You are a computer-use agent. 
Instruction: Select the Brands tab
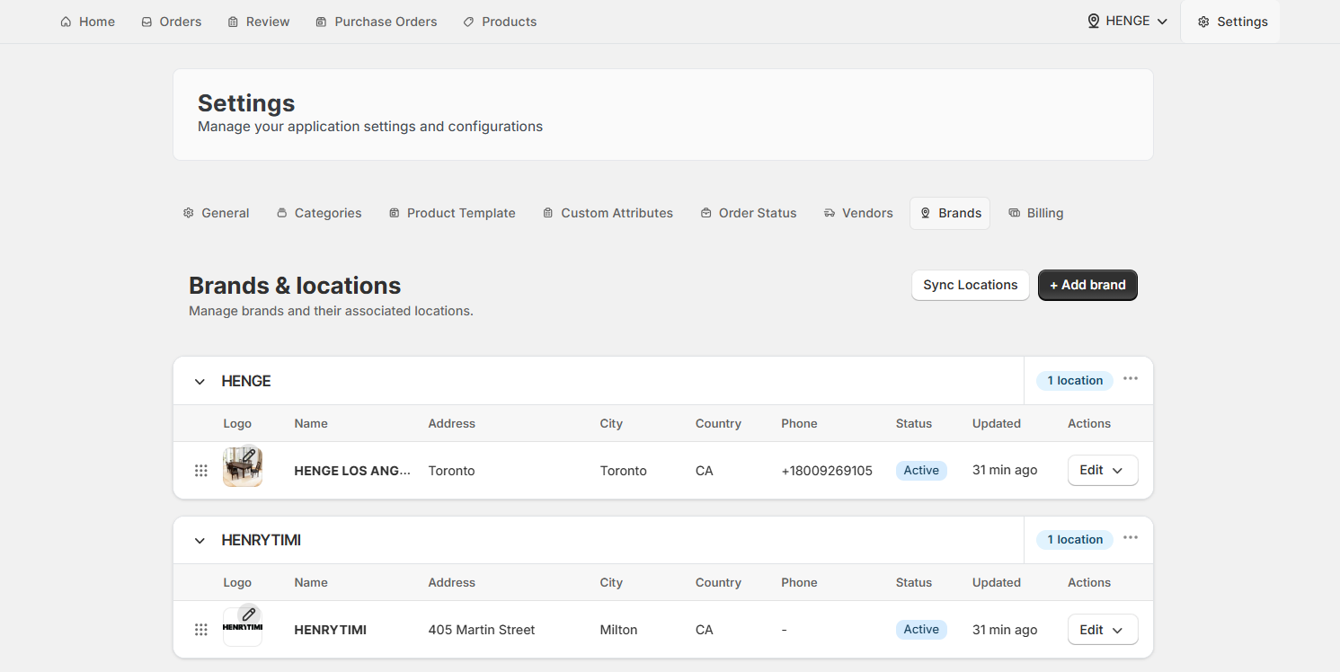click(950, 213)
